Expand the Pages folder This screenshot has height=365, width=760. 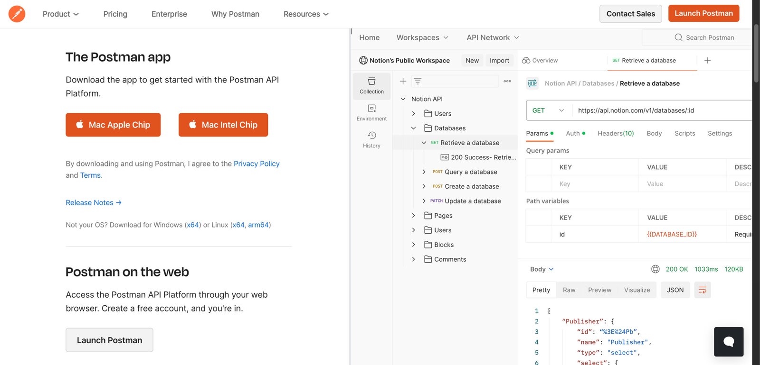[x=414, y=216]
